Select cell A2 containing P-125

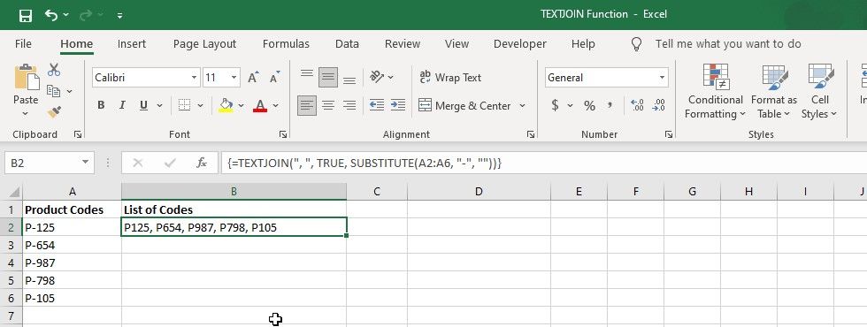pyautogui.click(x=72, y=227)
